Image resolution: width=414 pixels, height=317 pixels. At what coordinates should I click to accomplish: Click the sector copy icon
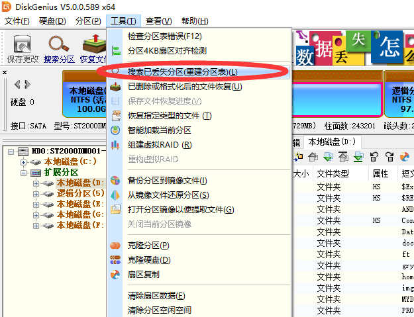115,275
